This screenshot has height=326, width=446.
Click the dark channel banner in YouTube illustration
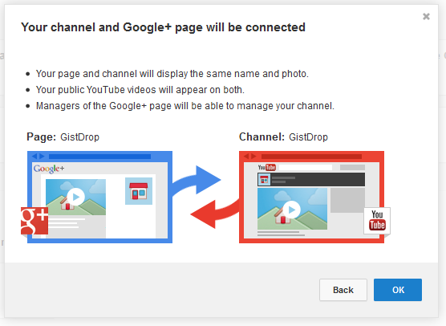pyautogui.click(x=311, y=180)
